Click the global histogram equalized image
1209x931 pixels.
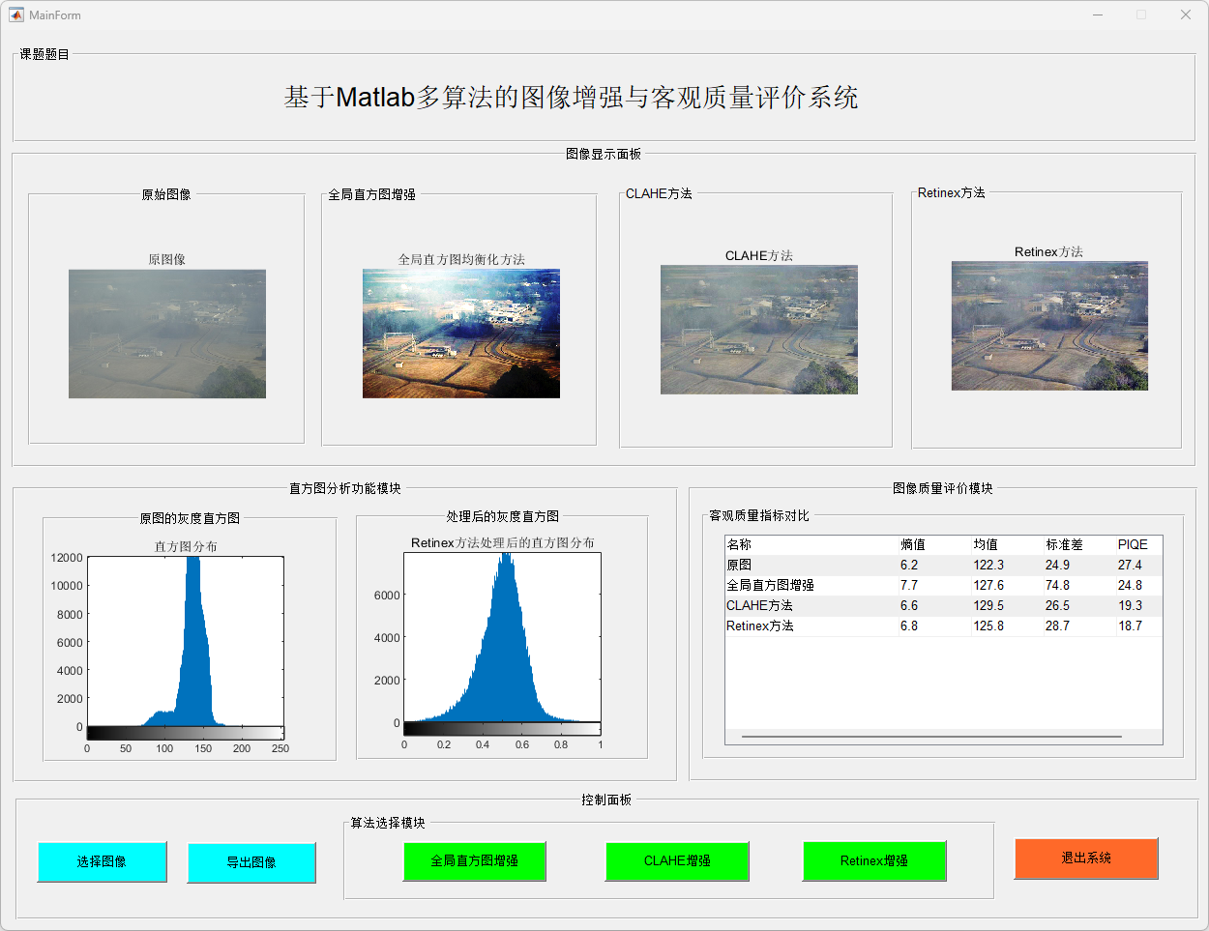click(460, 334)
